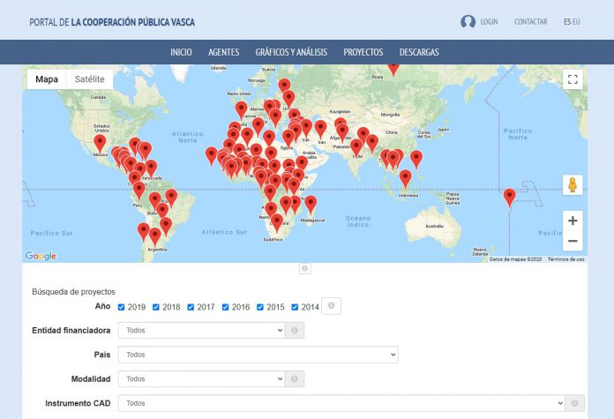Click info icon beside Entidad financiadora

[x=295, y=331]
